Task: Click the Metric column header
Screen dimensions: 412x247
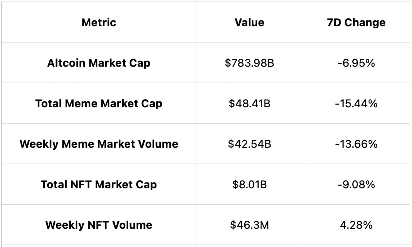Action: (99, 22)
